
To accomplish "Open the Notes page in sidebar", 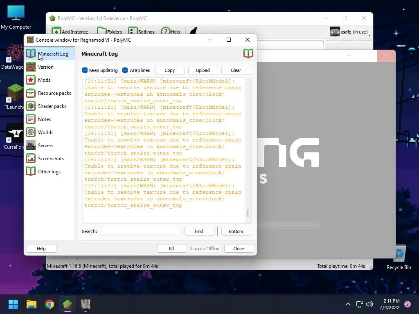I will [x=50, y=119].
